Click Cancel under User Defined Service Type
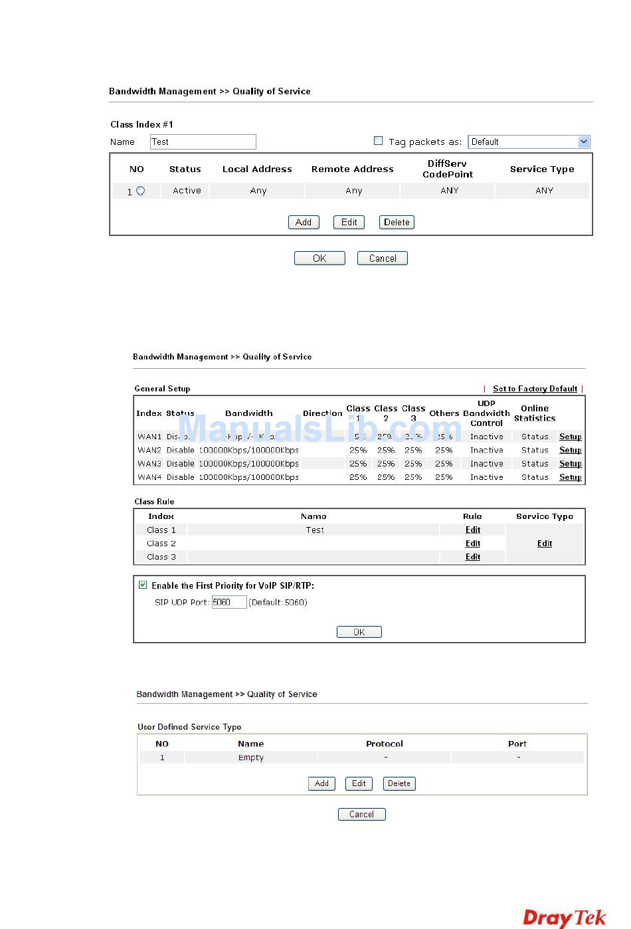The image size is (631, 929). click(x=361, y=814)
